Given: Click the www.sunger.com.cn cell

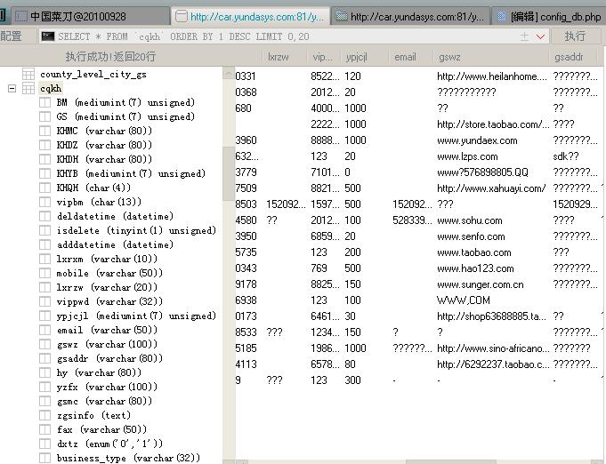Looking at the screenshot, I should pyautogui.click(x=481, y=284).
